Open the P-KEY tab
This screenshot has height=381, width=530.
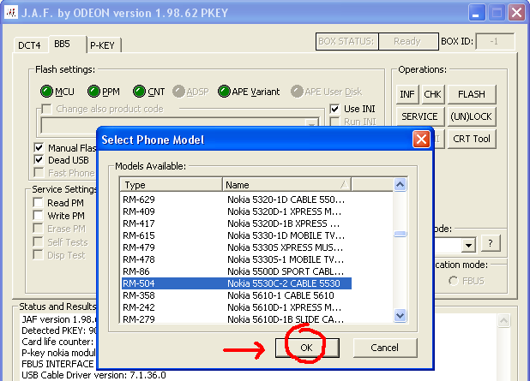102,45
